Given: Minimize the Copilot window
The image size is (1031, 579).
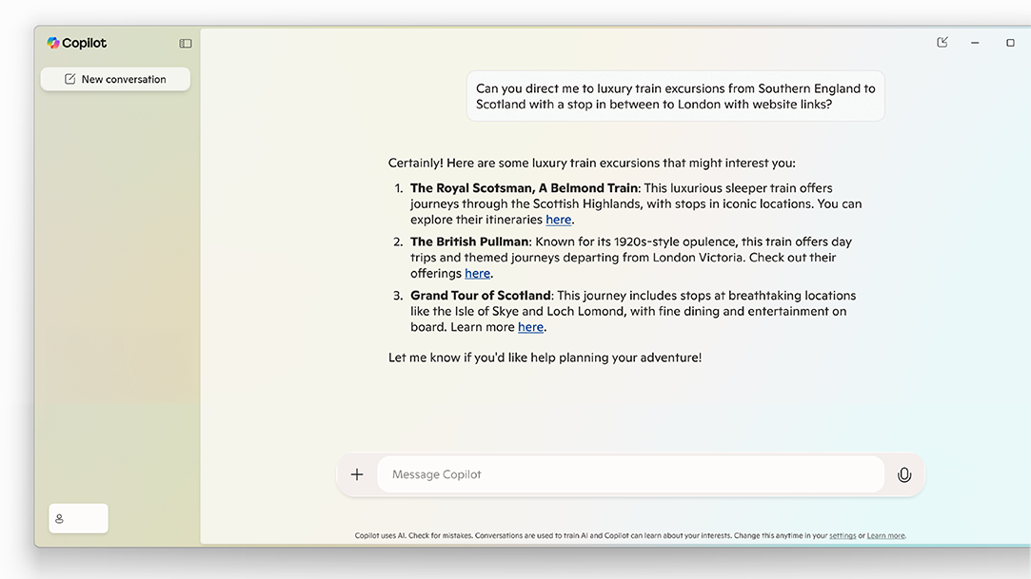Looking at the screenshot, I should [x=975, y=43].
